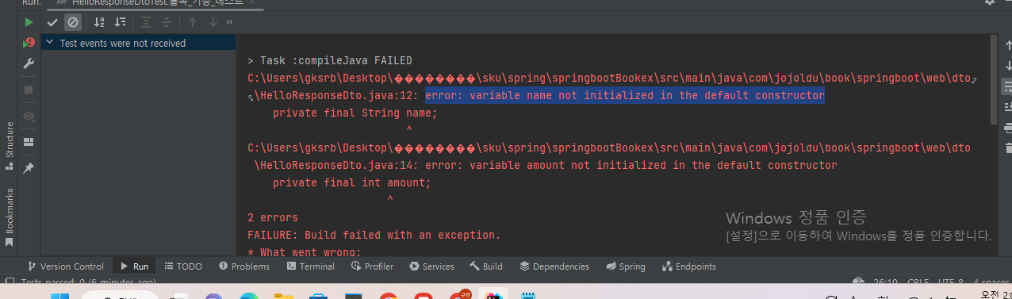
Task: Show more toolbar actions chevron
Action: [x=229, y=22]
